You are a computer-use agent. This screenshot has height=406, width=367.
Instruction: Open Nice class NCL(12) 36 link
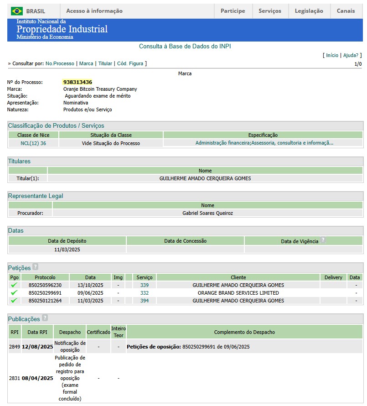point(33,143)
